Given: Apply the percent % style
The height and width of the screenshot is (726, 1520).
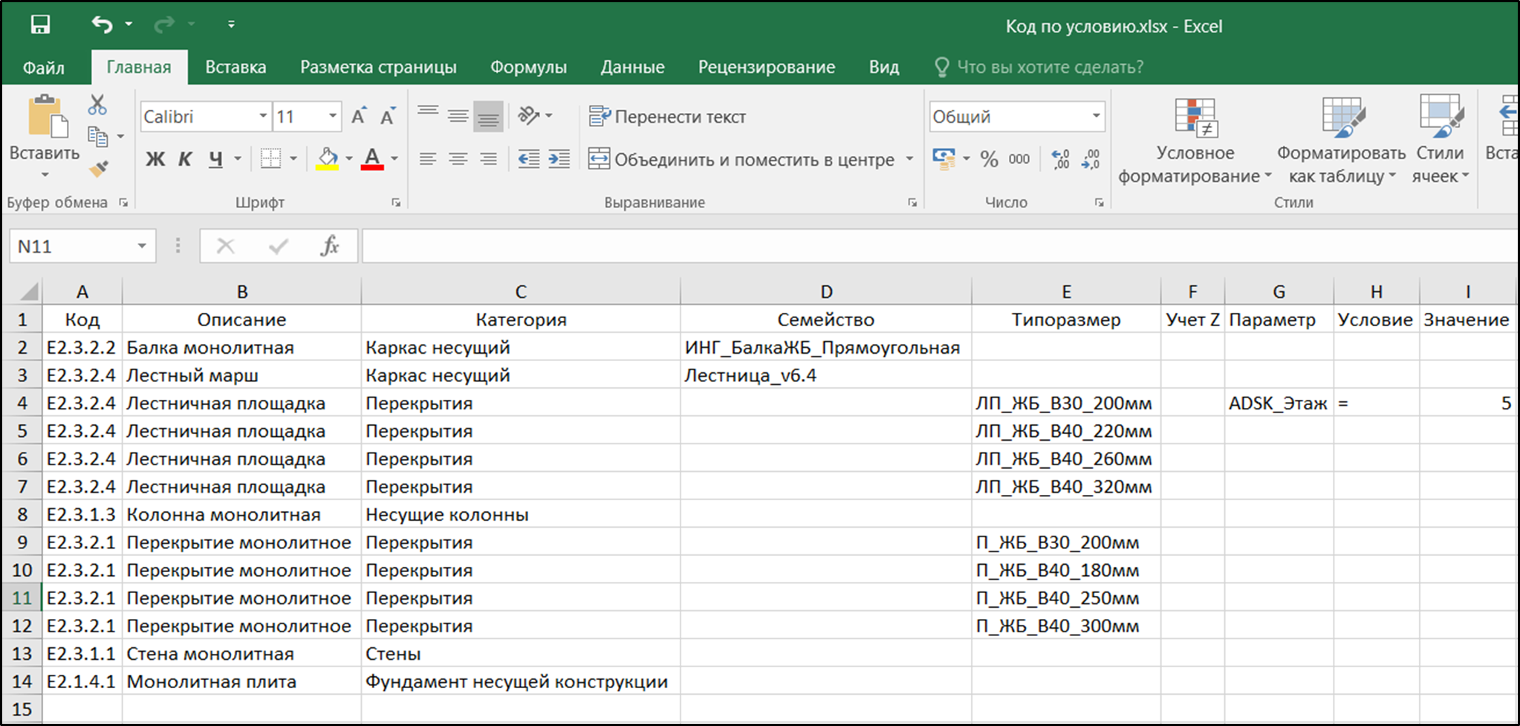Looking at the screenshot, I should click(989, 159).
